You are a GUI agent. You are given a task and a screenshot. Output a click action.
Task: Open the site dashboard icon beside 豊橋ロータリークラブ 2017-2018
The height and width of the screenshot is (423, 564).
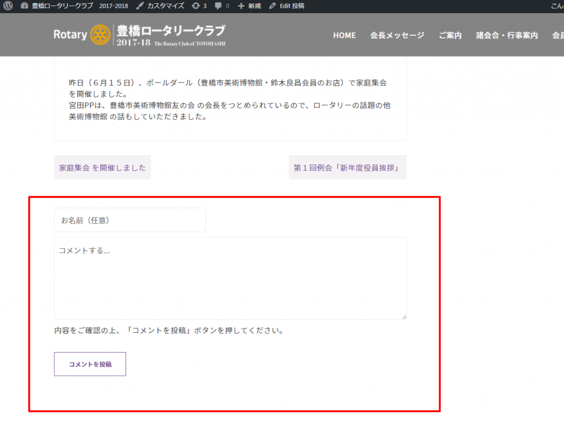24,6
